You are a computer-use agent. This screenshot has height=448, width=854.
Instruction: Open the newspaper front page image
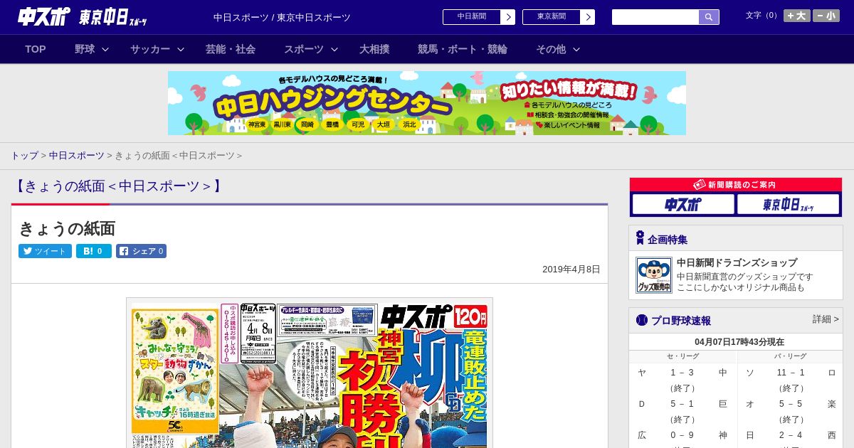tap(310, 373)
